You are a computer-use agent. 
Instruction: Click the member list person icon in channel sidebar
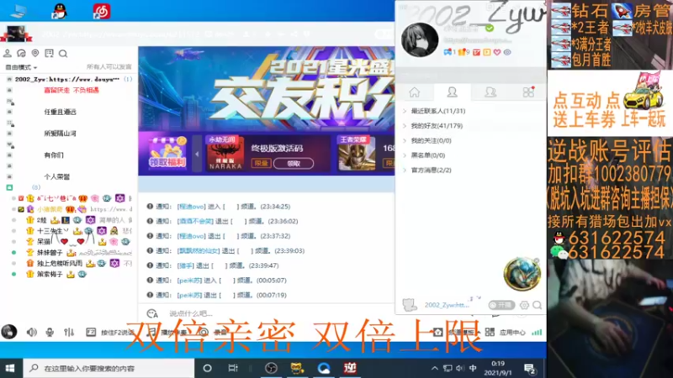[x=8, y=53]
